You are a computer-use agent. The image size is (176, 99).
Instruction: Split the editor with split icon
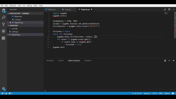169,10
